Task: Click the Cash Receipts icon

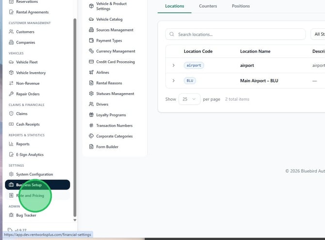Action: pos(11,124)
